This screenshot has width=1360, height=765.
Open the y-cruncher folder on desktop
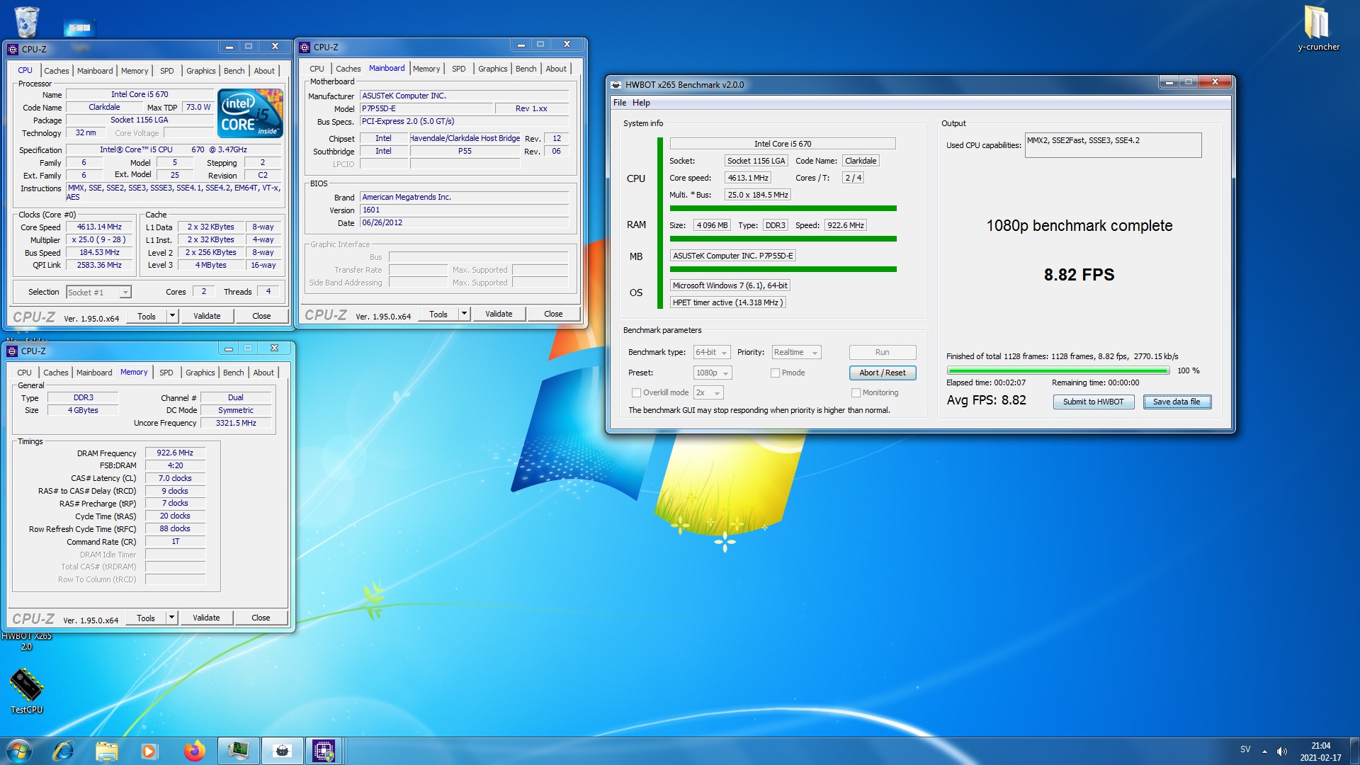[x=1318, y=28]
